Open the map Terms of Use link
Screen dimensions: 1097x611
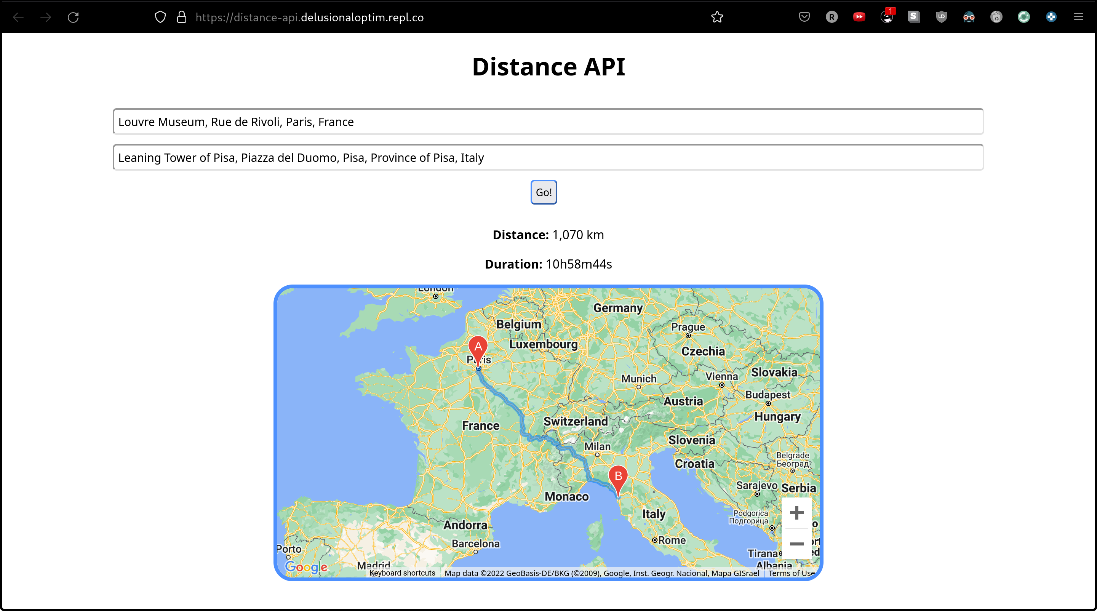pyautogui.click(x=791, y=573)
